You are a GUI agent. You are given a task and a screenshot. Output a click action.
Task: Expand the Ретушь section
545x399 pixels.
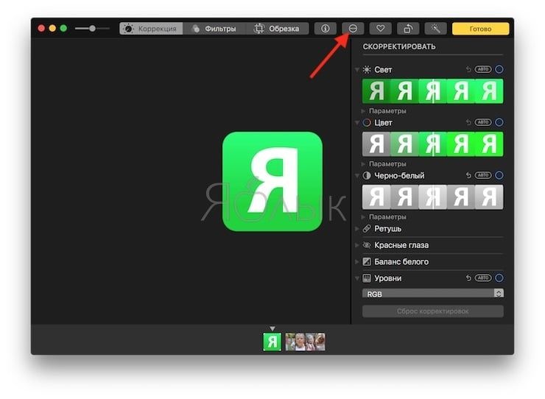tap(357, 229)
